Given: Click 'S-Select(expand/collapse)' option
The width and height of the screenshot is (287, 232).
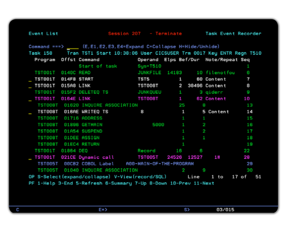Looking at the screenshot, I should pos(74,177).
